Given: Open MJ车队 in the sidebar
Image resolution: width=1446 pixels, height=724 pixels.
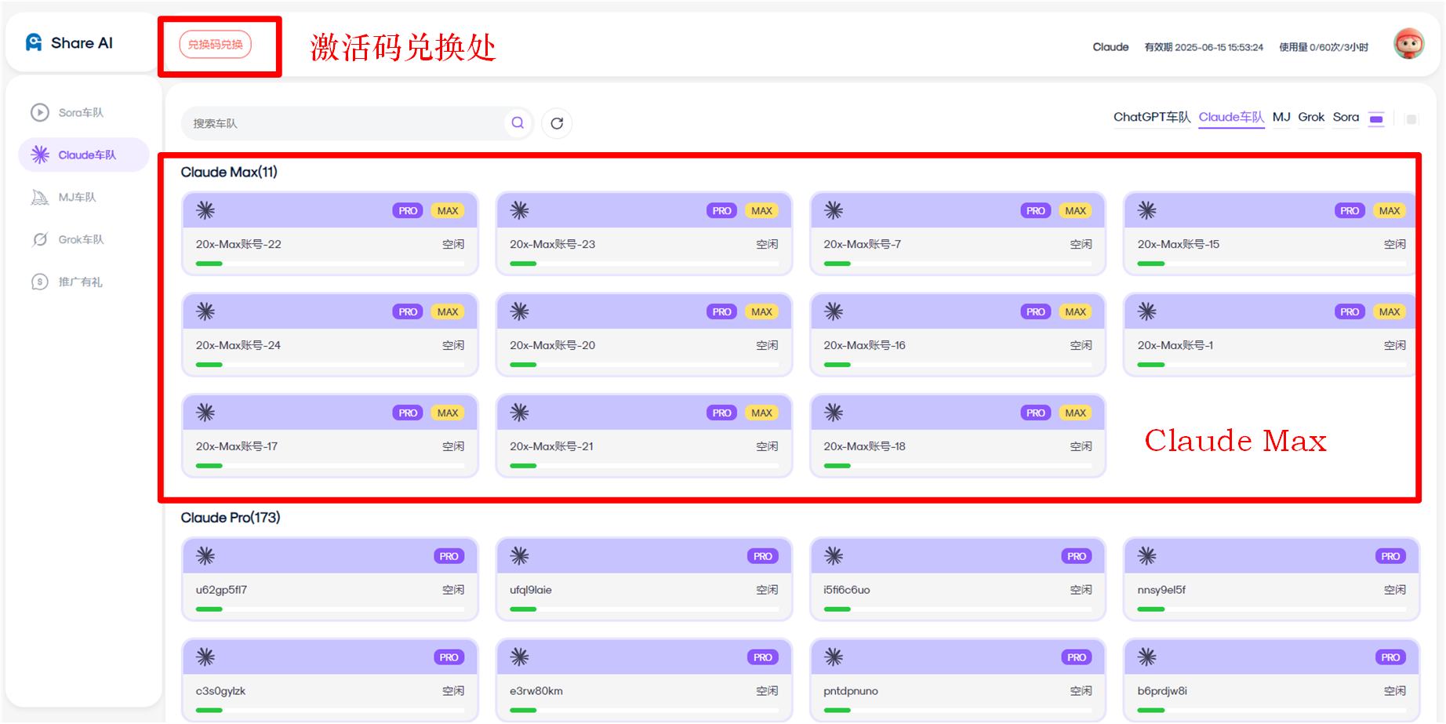Looking at the screenshot, I should (x=84, y=197).
